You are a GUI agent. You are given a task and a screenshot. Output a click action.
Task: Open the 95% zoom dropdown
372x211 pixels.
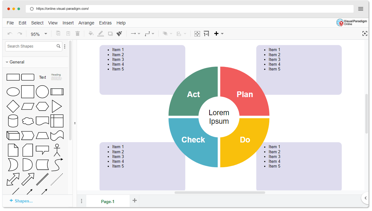(39, 34)
